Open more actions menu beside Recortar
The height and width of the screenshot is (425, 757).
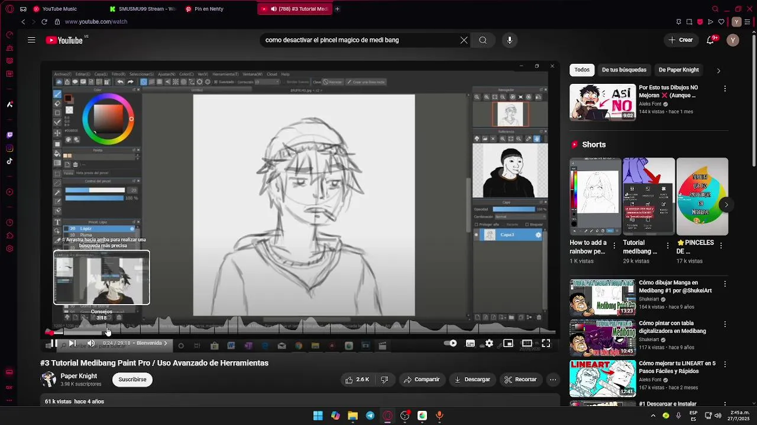coord(553,380)
